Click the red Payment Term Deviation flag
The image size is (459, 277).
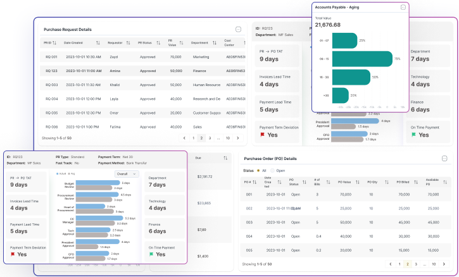pos(14,254)
